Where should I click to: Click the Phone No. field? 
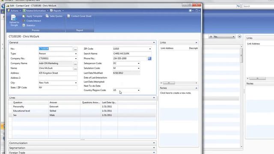coord(130,59)
